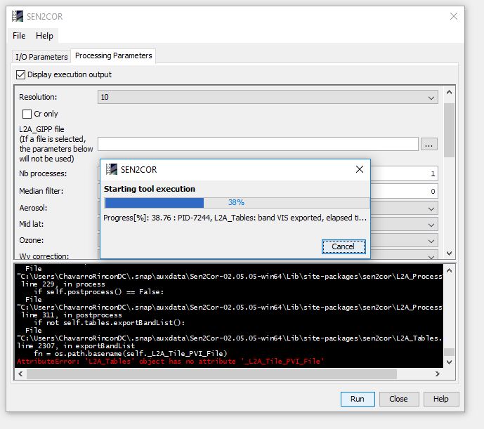Click 'if self.postprocess() == False:' line
Screen dimensions: 484x429
click(x=99, y=292)
